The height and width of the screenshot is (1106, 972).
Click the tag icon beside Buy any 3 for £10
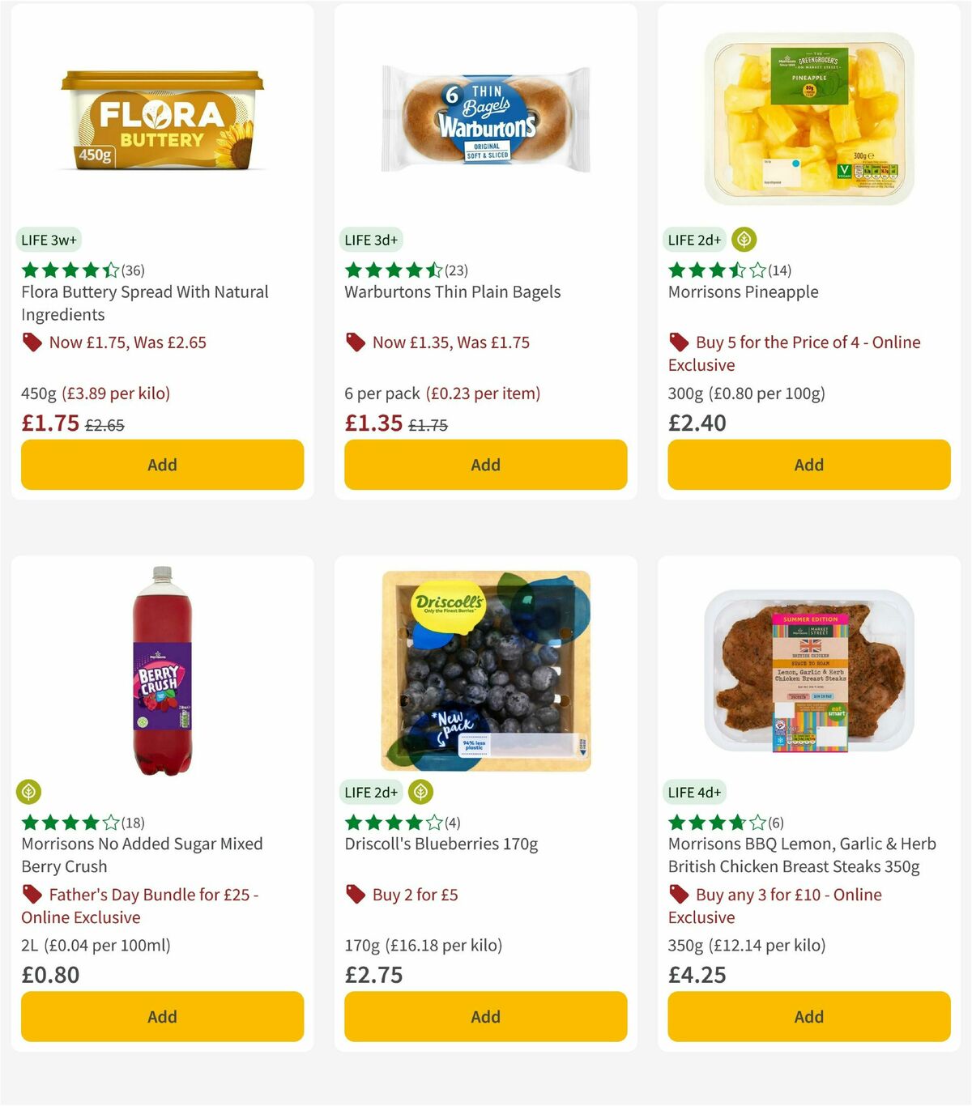pyautogui.click(x=679, y=895)
